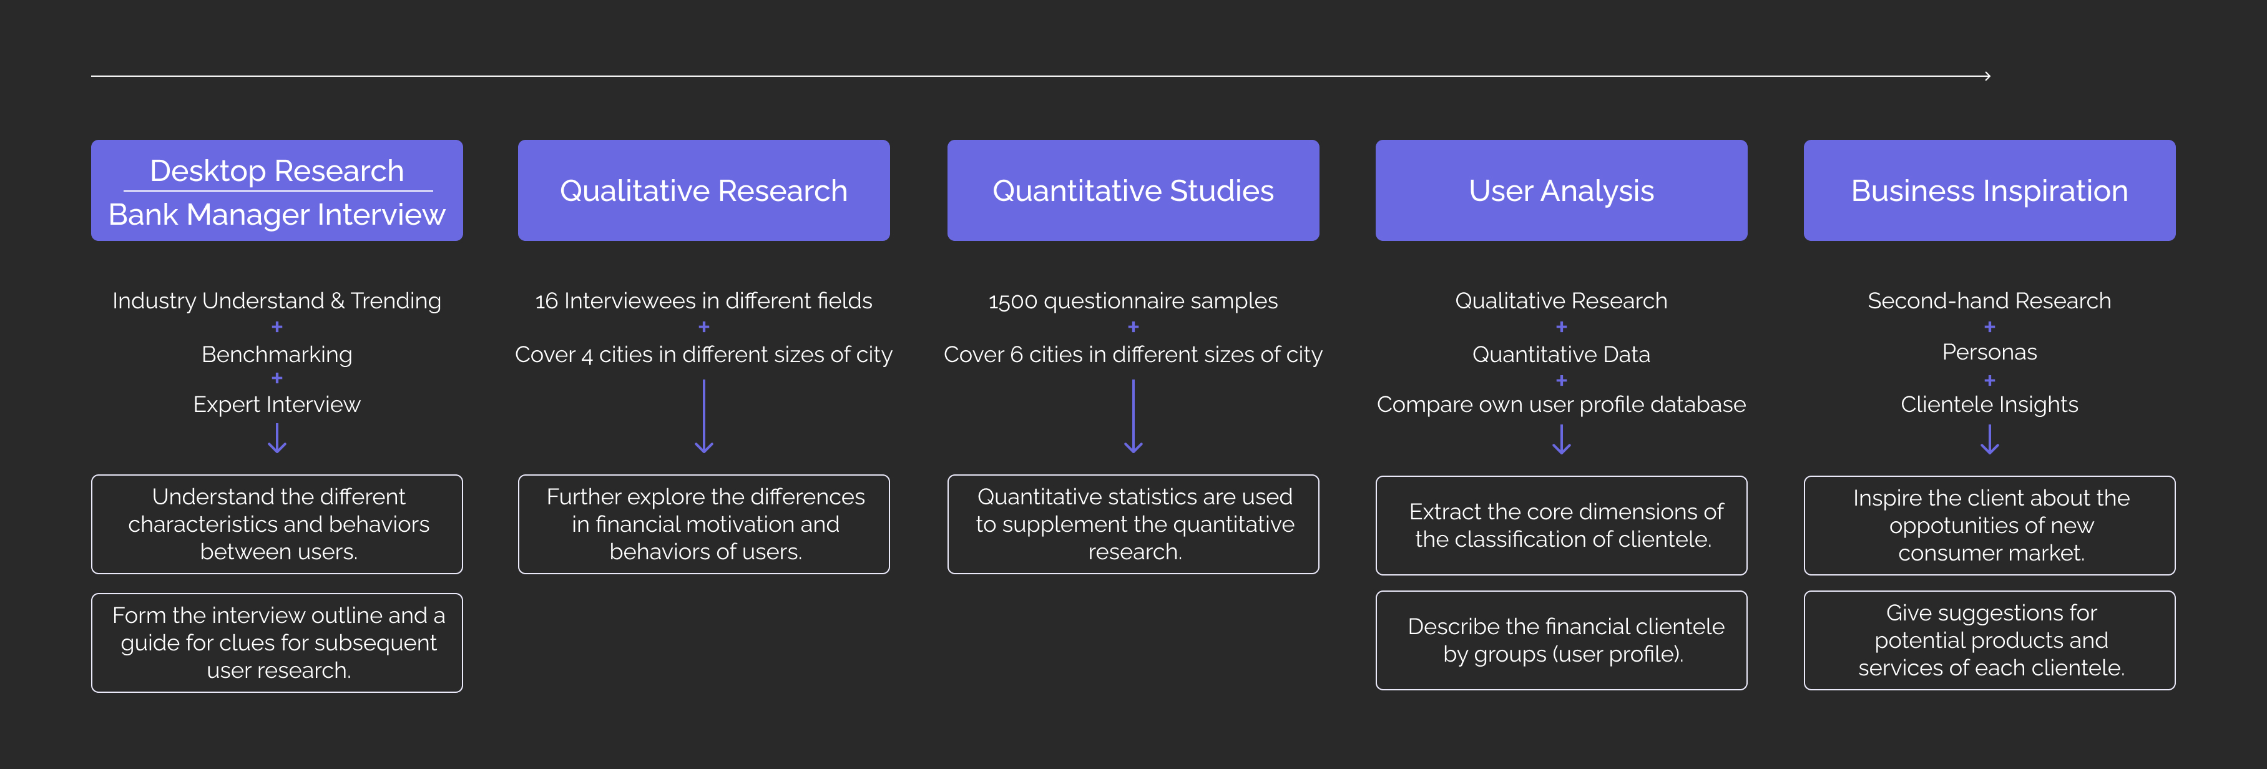Screen dimensions: 2267x769
Task: Click the Desktop Research Bank Manager Interview box
Action: (277, 190)
